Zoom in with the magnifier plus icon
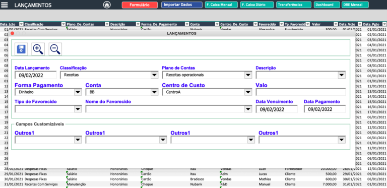The image size is (387, 188). click(38, 49)
